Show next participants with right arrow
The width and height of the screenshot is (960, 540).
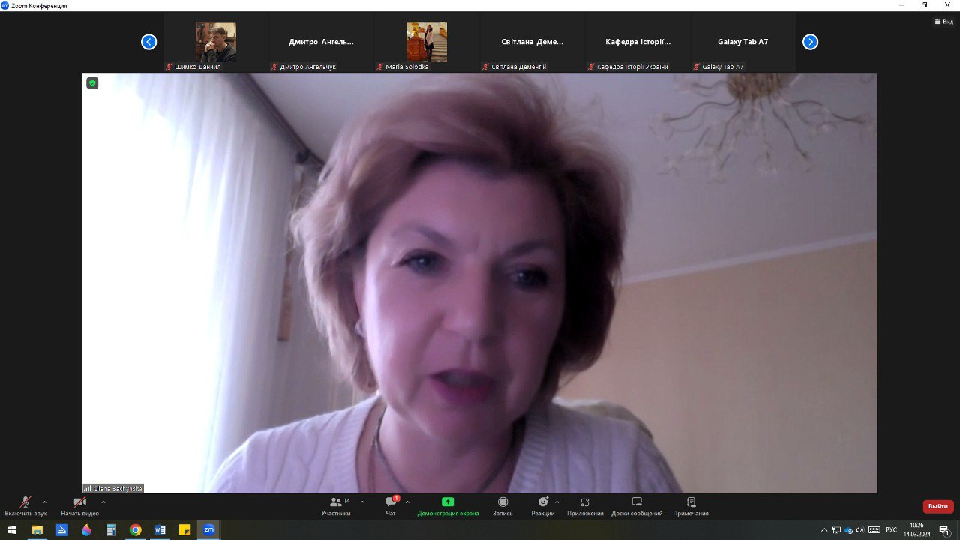coord(810,42)
